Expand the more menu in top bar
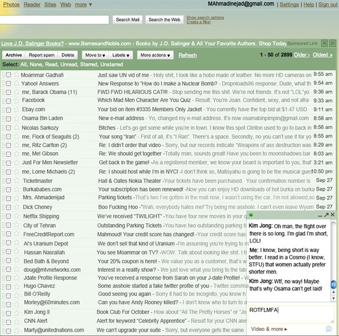 point(84,5)
